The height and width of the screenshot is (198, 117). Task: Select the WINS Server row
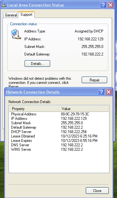(x=59, y=149)
